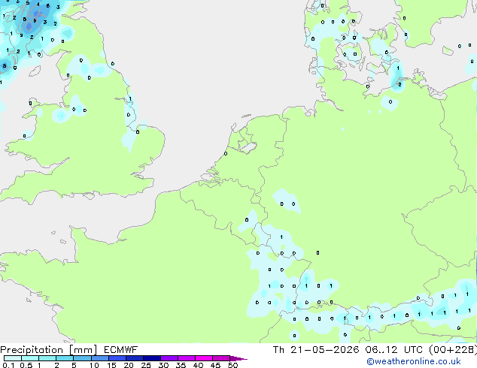Click the 15 legend scale number
This screenshot has width=477, height=368.
pyautogui.click(x=111, y=365)
